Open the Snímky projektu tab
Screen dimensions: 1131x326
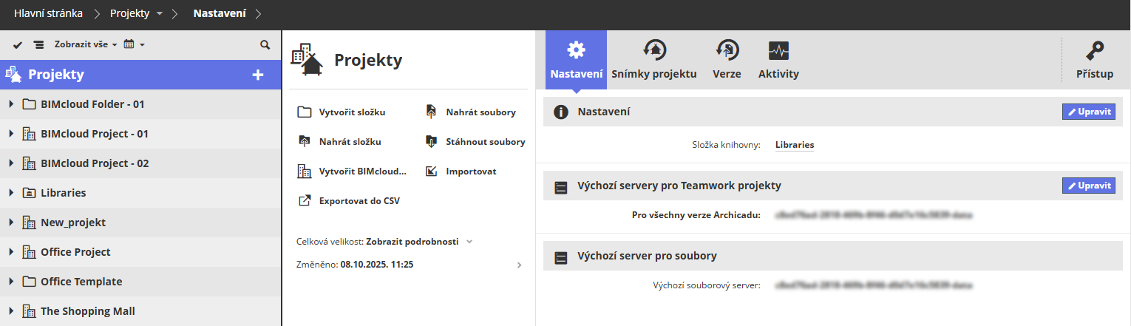pyautogui.click(x=654, y=60)
